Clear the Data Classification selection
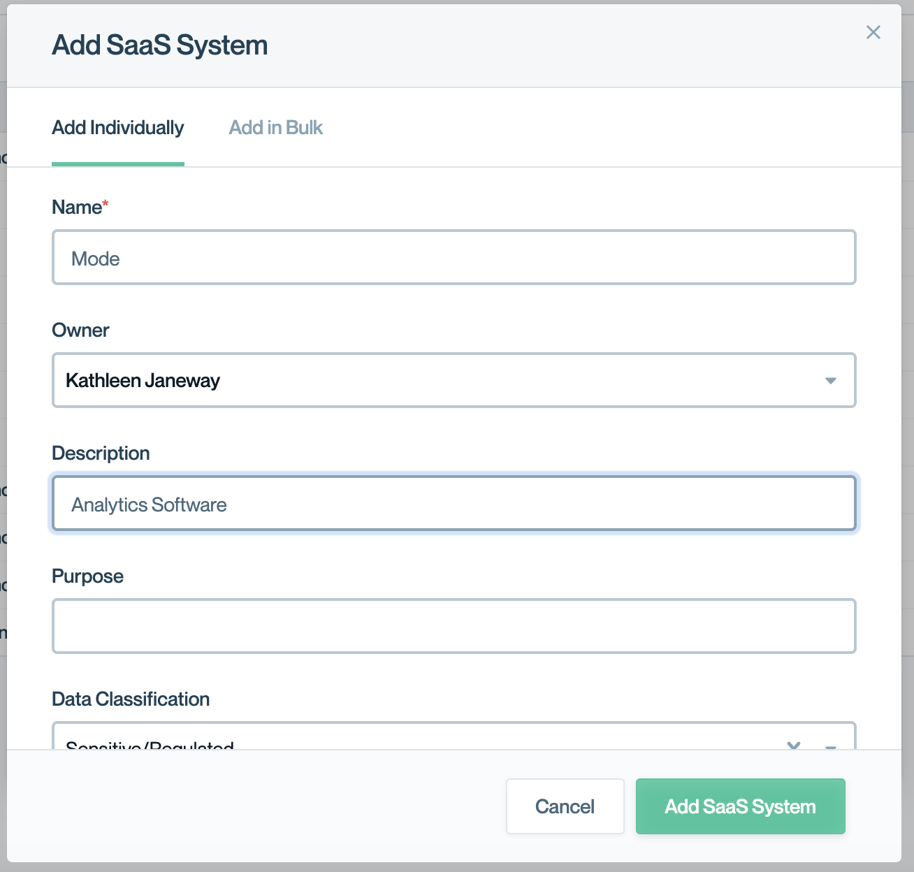The width and height of the screenshot is (914, 872). click(x=793, y=745)
